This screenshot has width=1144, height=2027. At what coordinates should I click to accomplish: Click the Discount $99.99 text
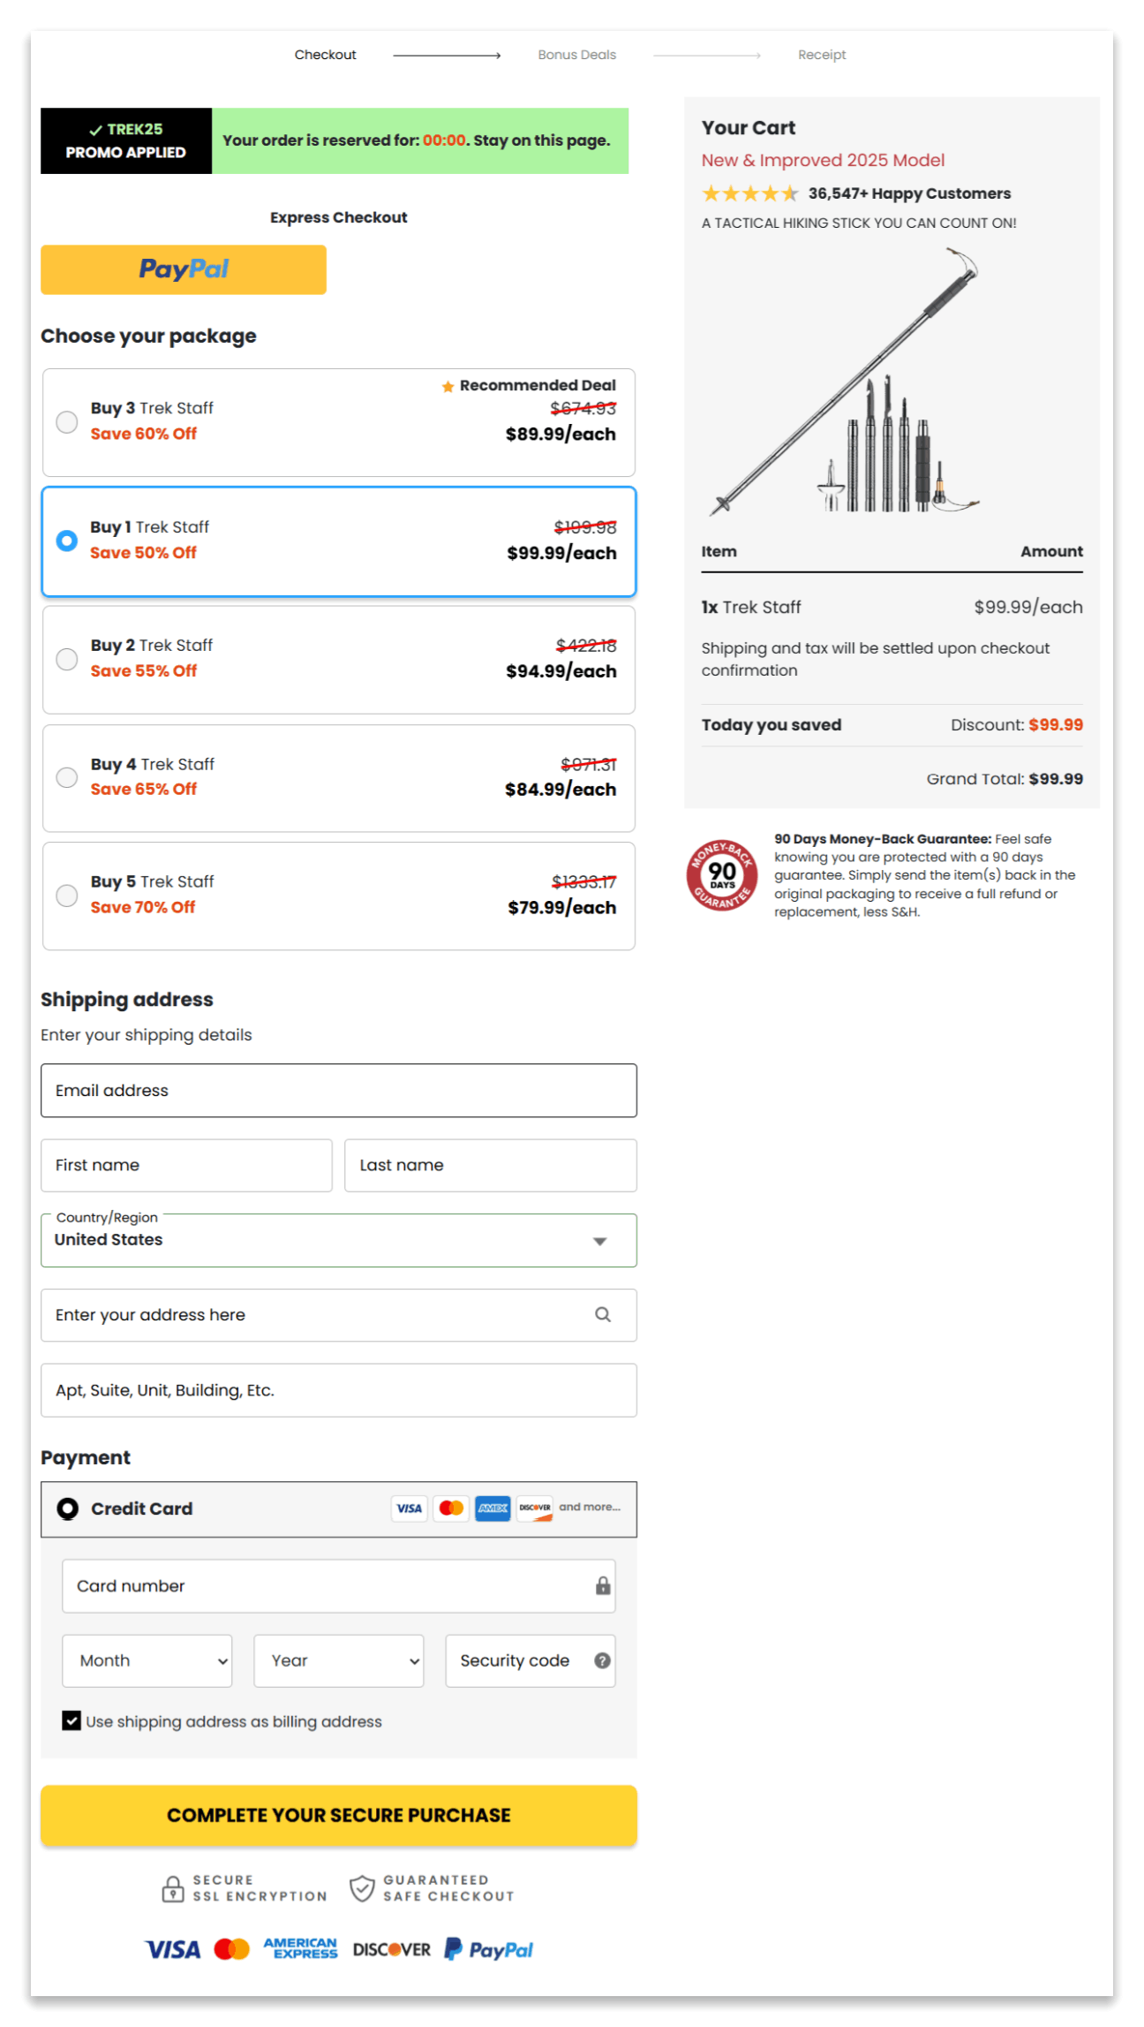click(x=1017, y=724)
